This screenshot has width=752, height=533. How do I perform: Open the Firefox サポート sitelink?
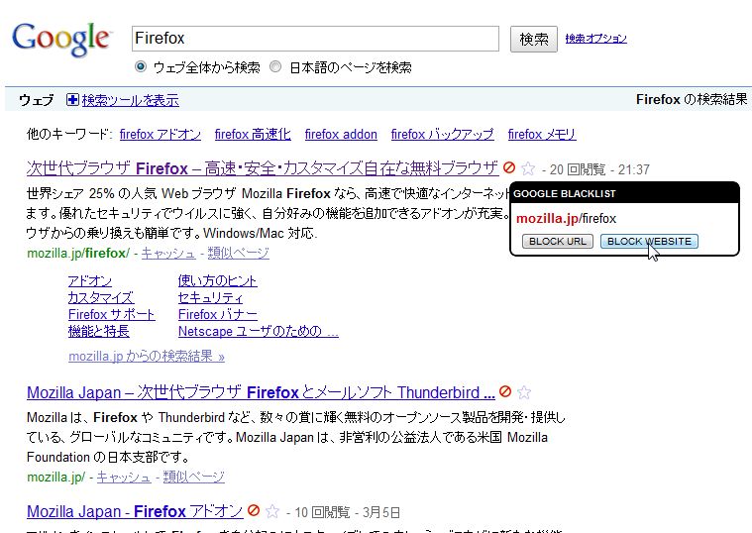tap(111, 315)
